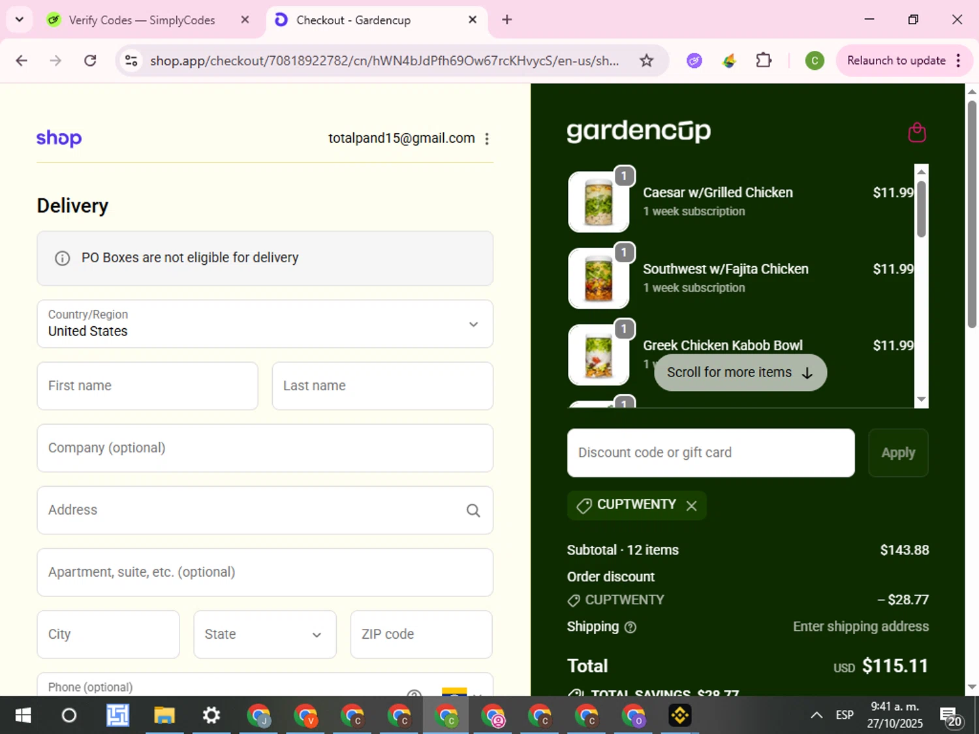Click the Caesar w/Grilled Chicken item name
Image resolution: width=979 pixels, height=734 pixels.
click(718, 192)
